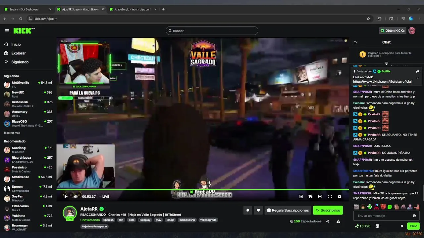The width and height of the screenshot is (424, 238).
Task: Open Accamary channel in sidebar
Action: [28, 114]
